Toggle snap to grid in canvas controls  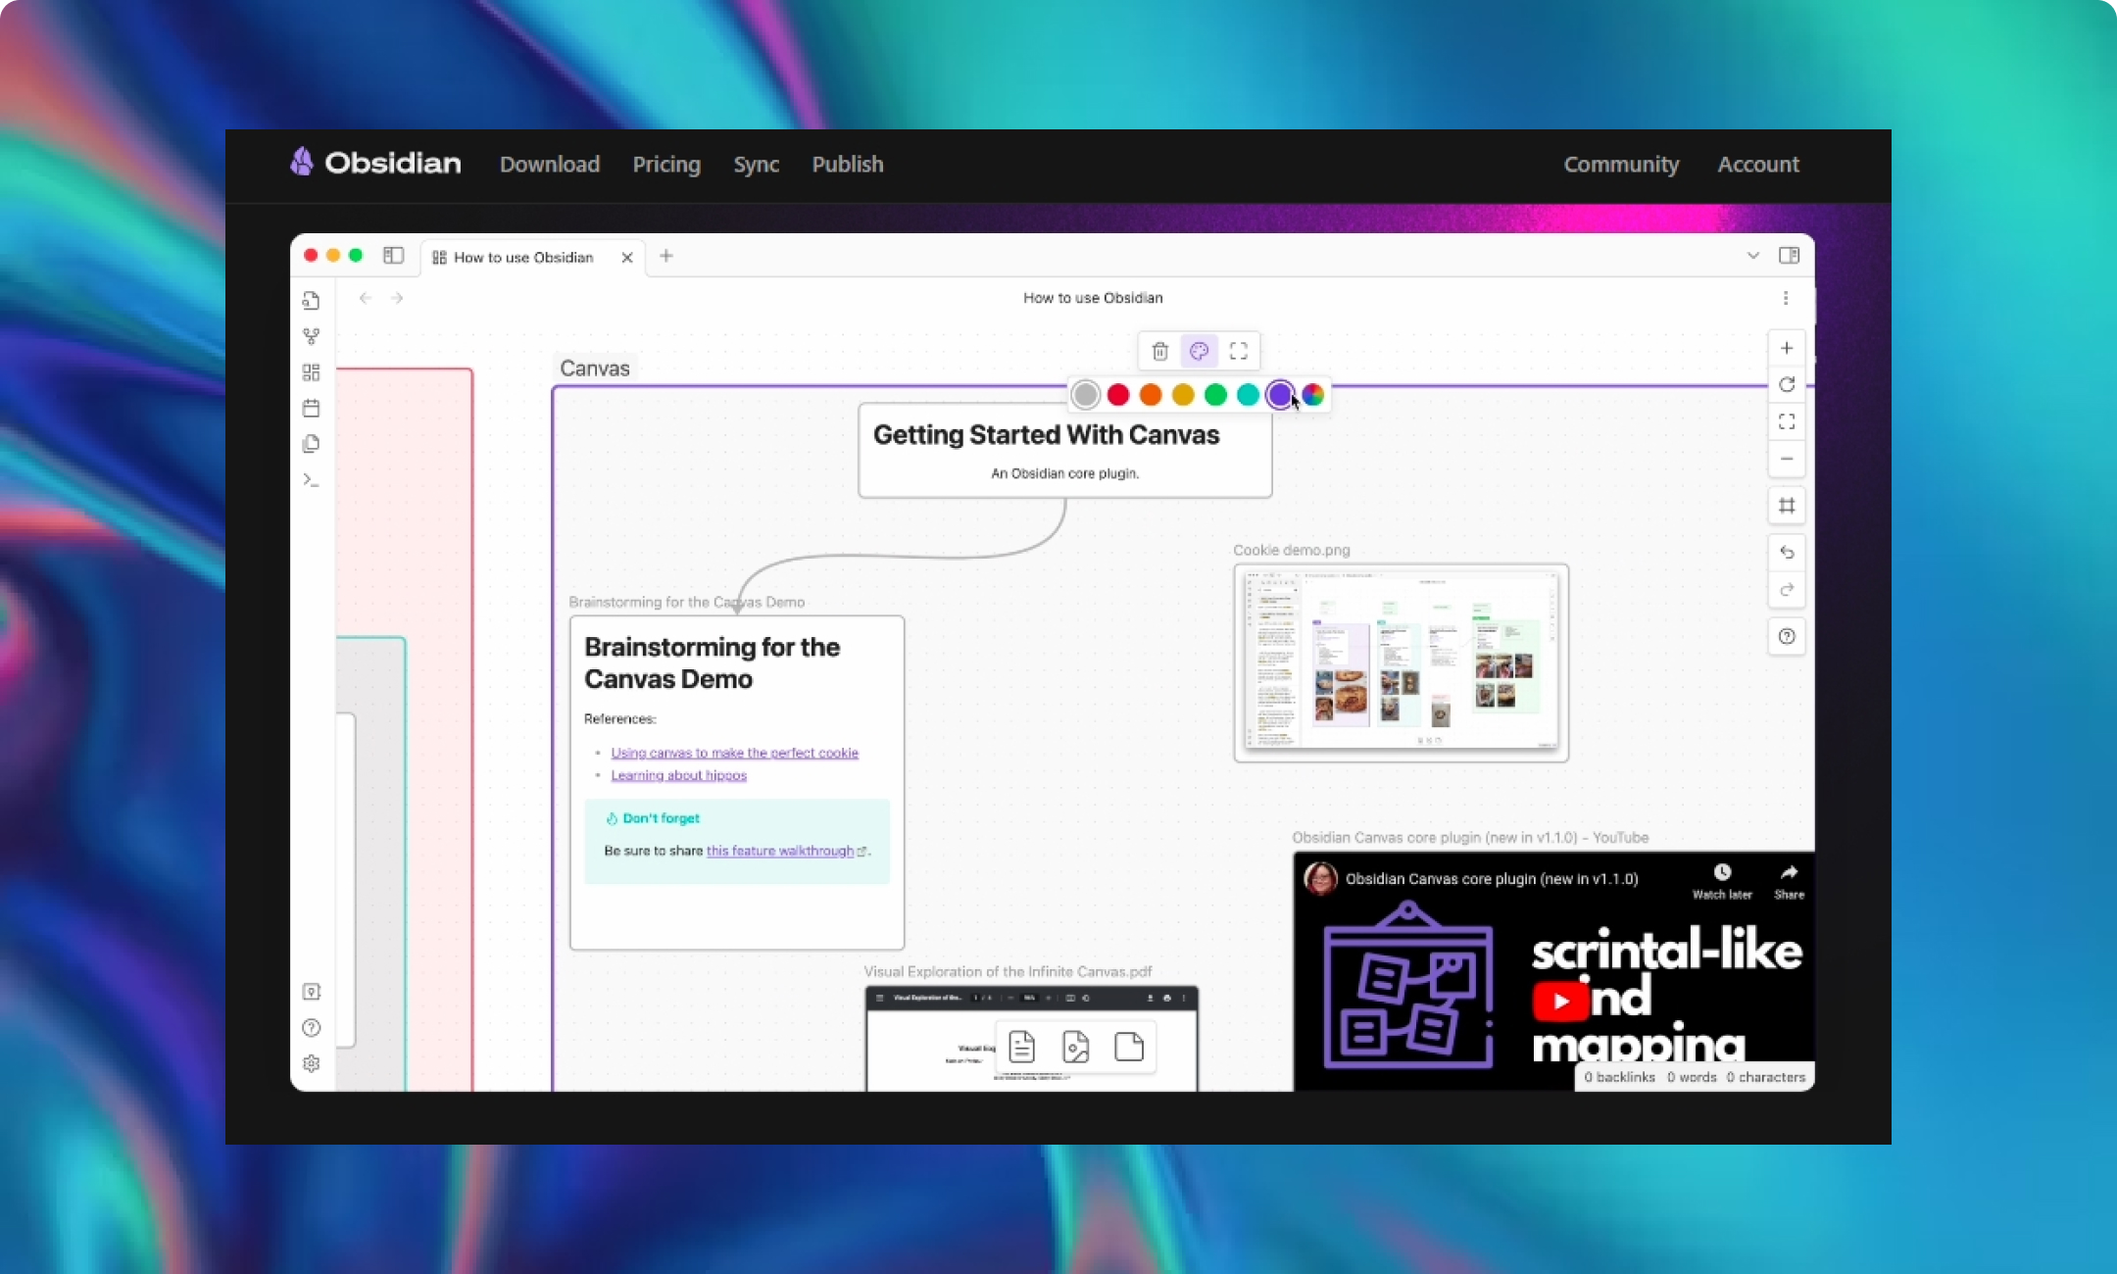pos(1787,506)
